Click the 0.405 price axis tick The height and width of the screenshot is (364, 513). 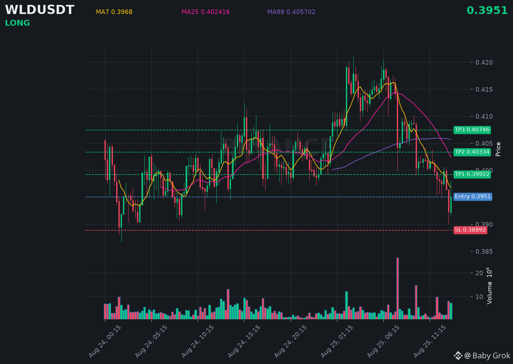coord(484,143)
